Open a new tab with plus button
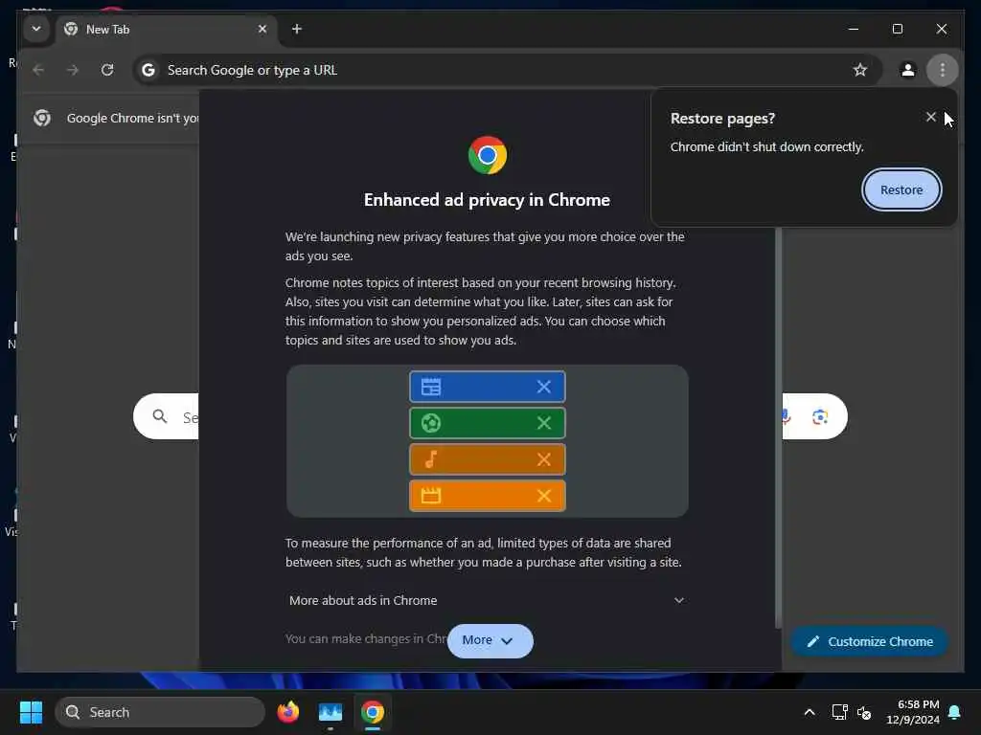981x735 pixels. (x=297, y=29)
